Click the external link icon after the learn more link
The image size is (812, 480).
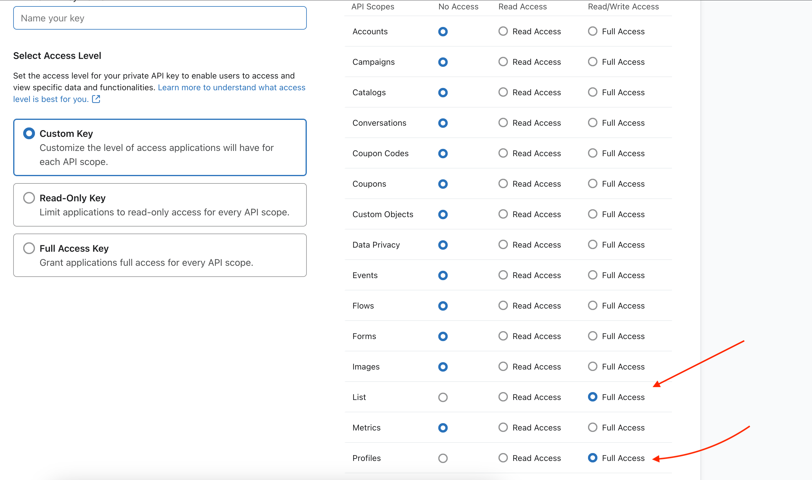point(96,99)
